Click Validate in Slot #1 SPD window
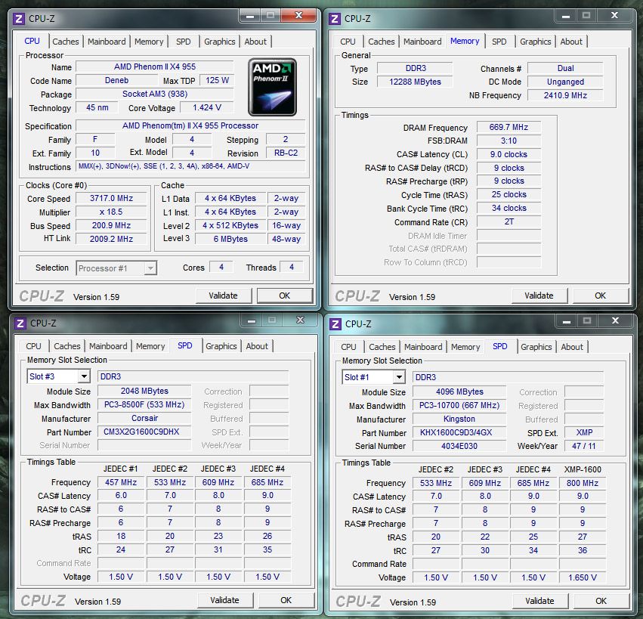 pos(540,601)
